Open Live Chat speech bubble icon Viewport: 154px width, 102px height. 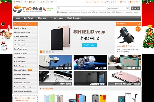[x=131, y=2]
